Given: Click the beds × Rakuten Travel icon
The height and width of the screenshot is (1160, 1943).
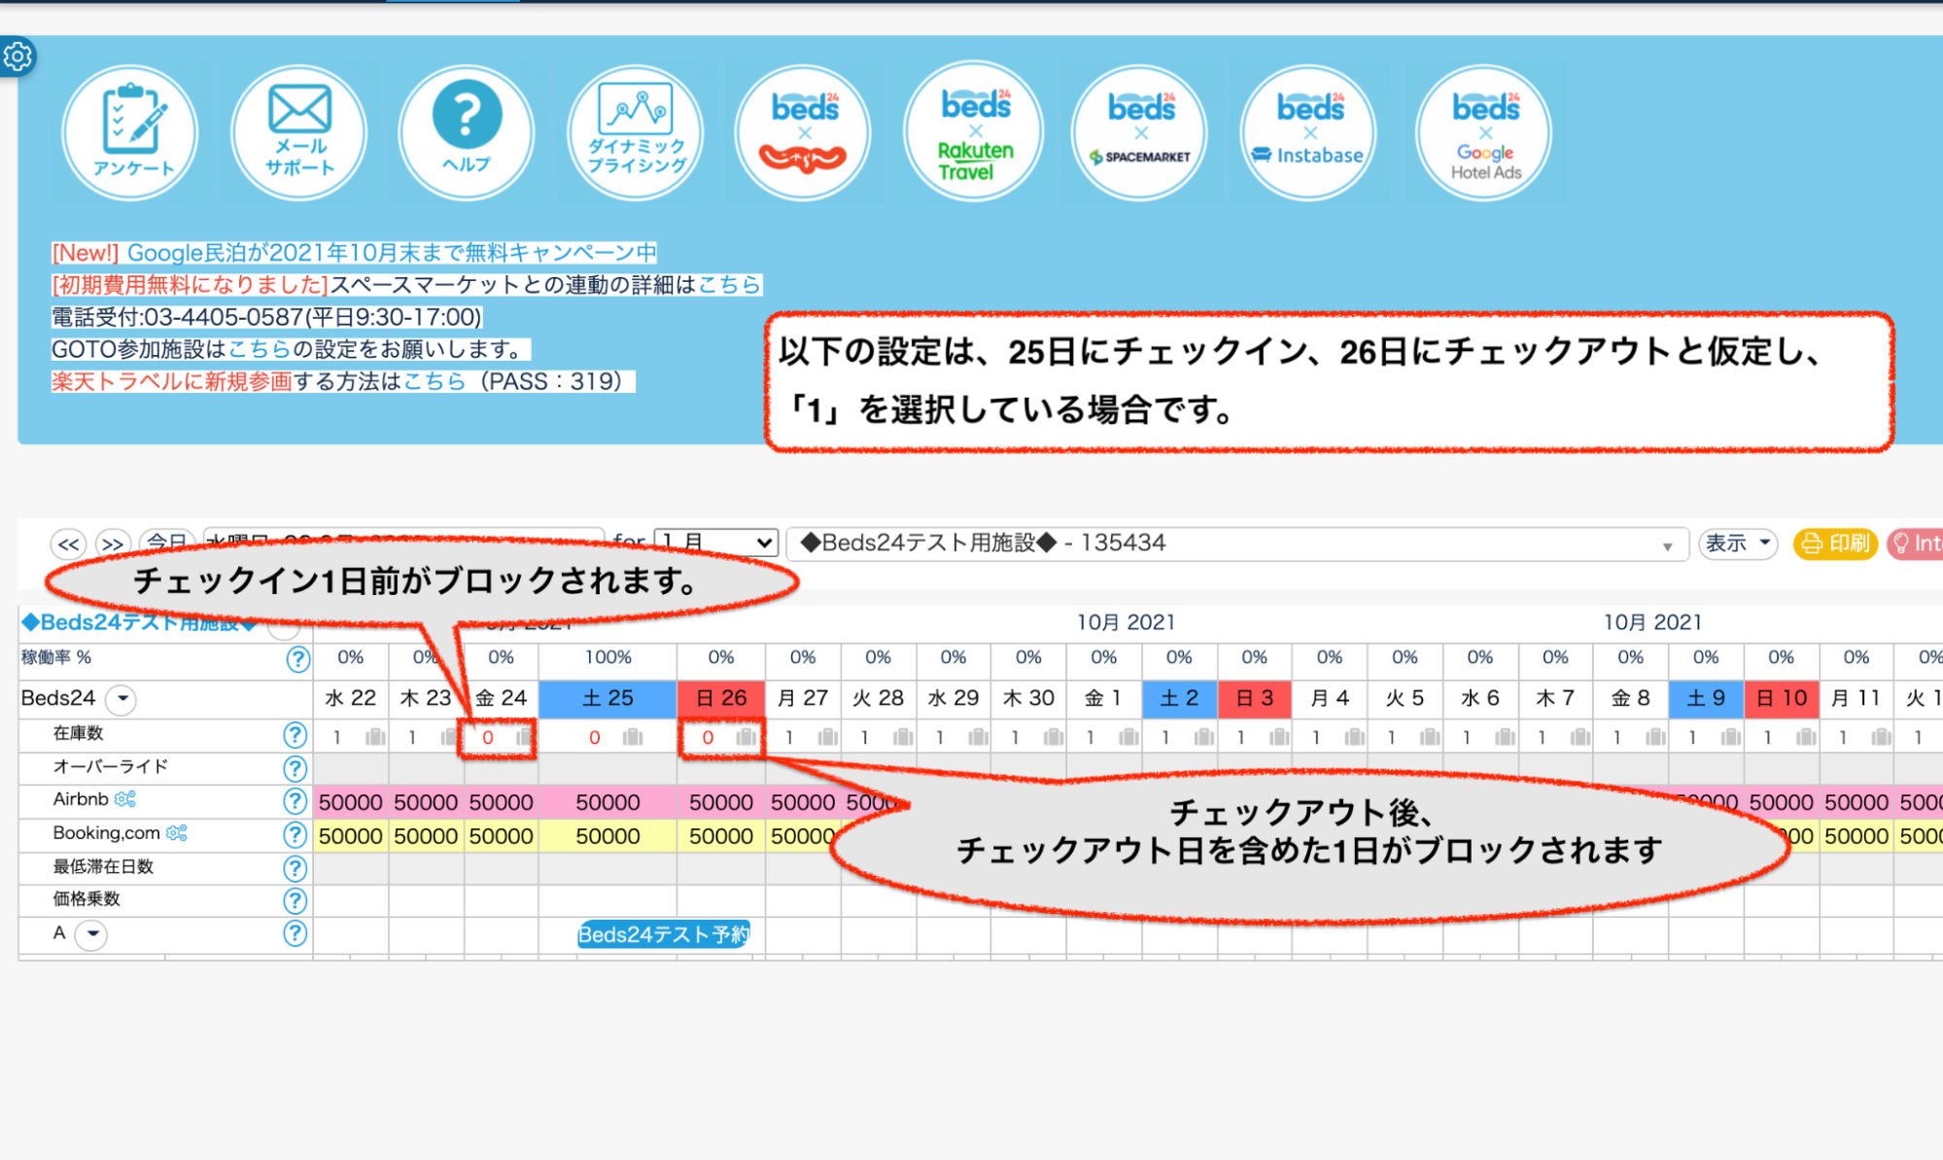Looking at the screenshot, I should coord(974,133).
